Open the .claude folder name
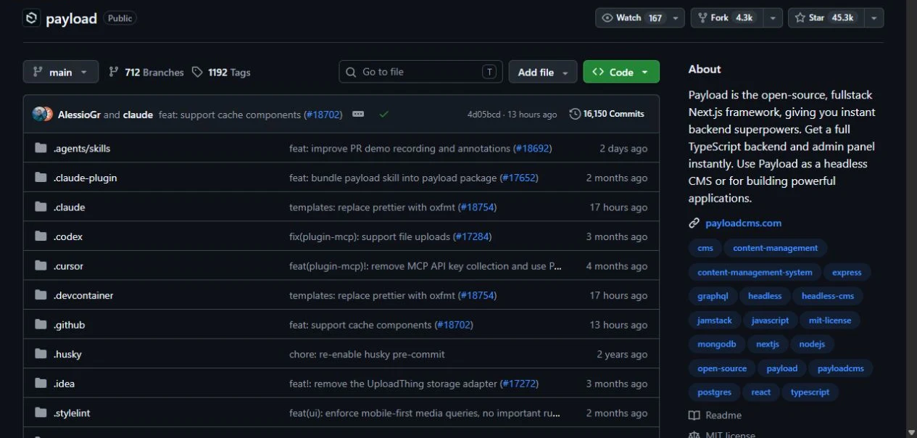The width and height of the screenshot is (917, 438). coord(69,207)
